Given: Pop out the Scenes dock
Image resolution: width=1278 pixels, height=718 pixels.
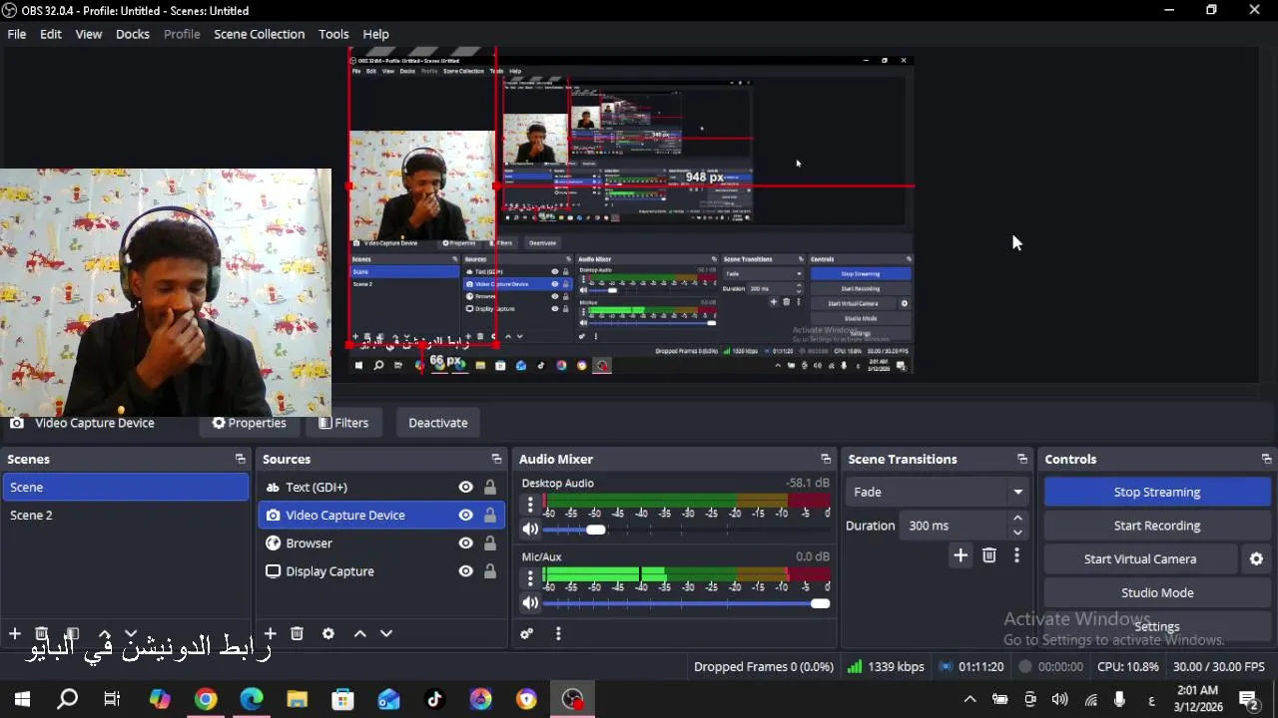Looking at the screenshot, I should coord(240,460).
